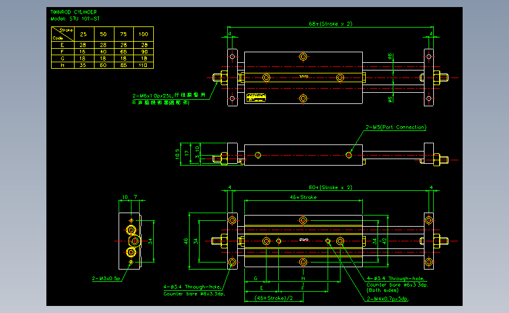Click the "2-M4x0.7px5dp." annotation text
Viewport: 509px width, 313px height.
click(x=387, y=299)
